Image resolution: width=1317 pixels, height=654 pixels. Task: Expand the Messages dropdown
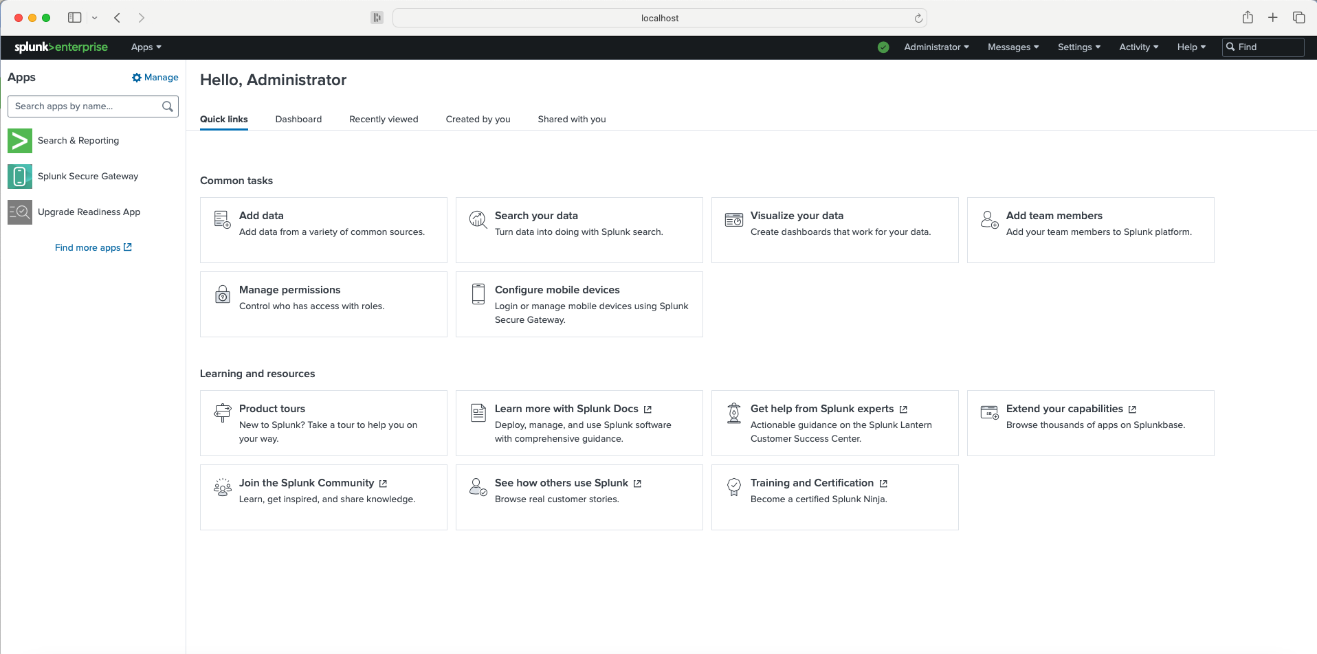[1013, 47]
